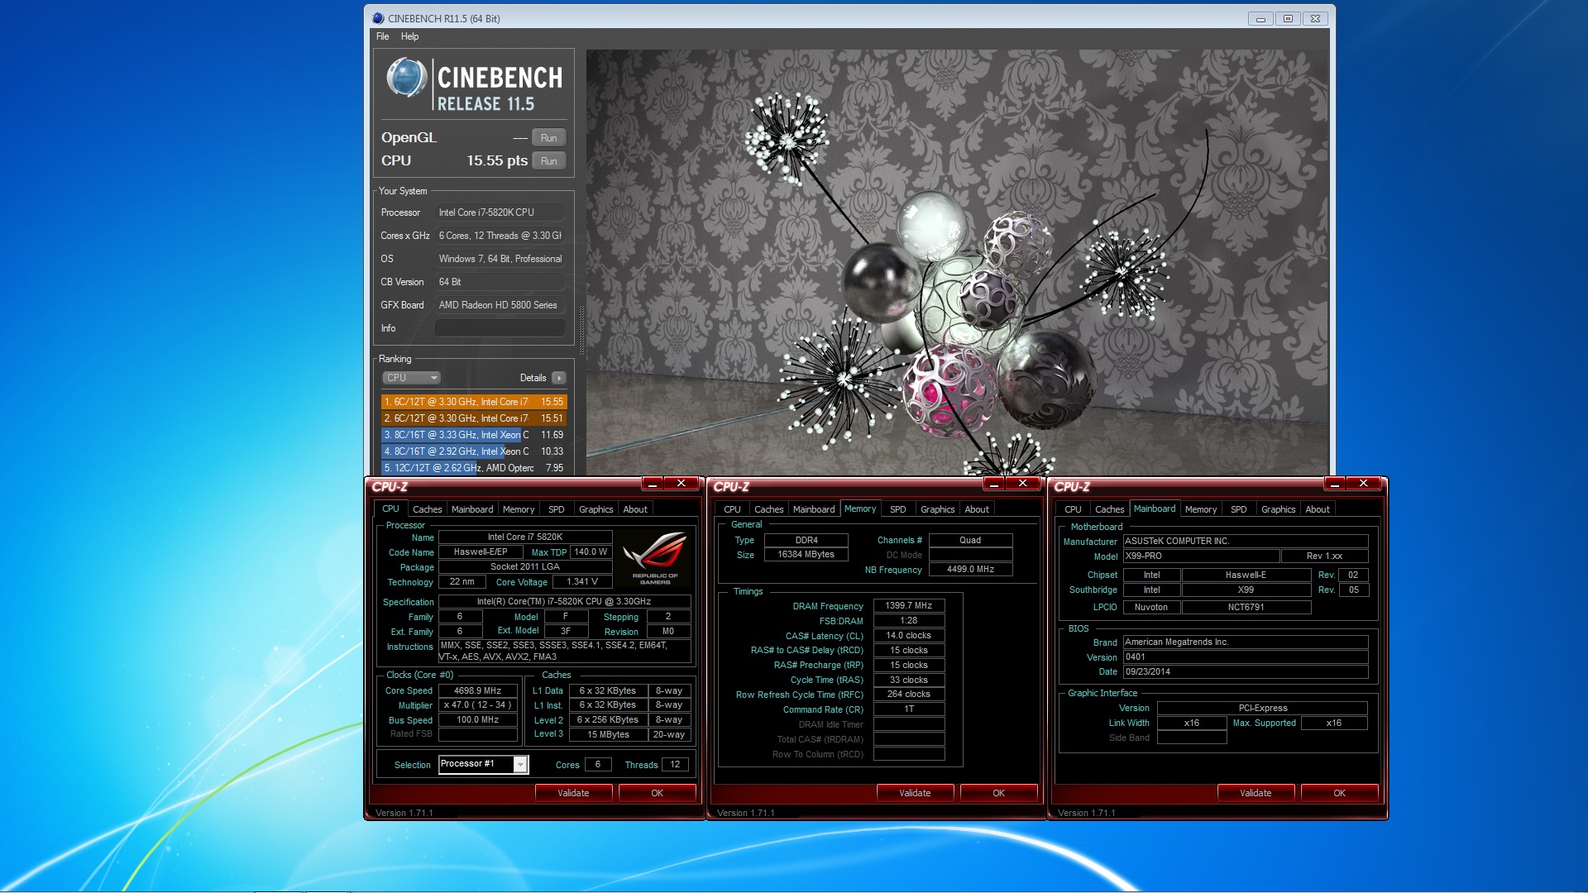Run the OpenGL benchmark
This screenshot has height=893, width=1588.
click(x=548, y=138)
